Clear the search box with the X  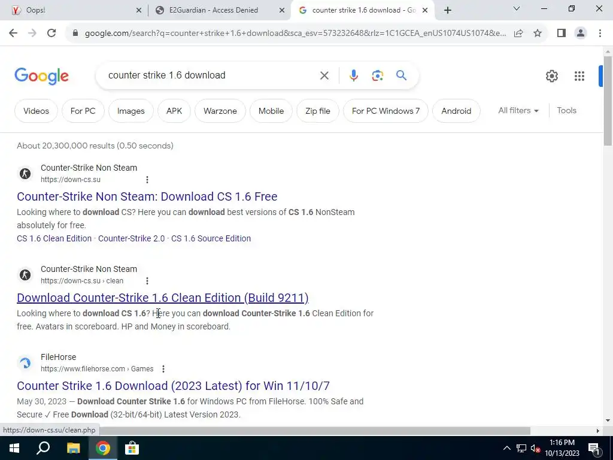point(324,75)
